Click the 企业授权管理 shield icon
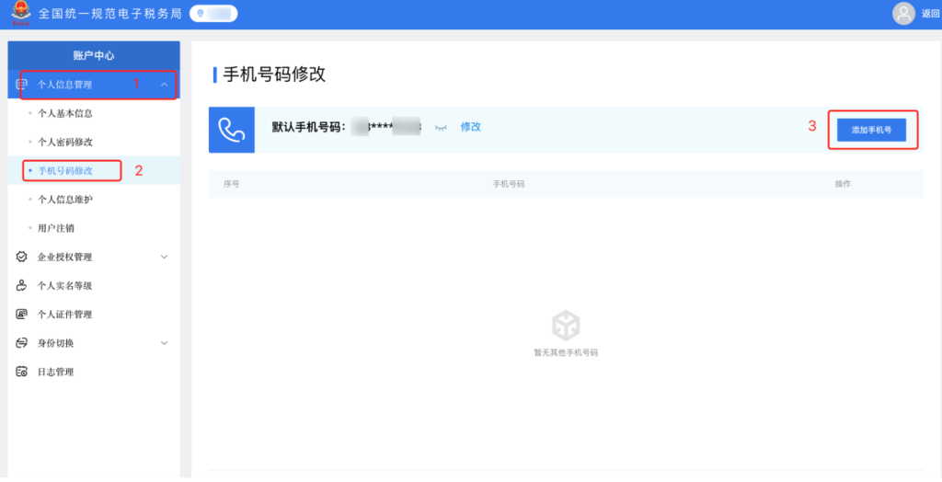 click(x=22, y=257)
